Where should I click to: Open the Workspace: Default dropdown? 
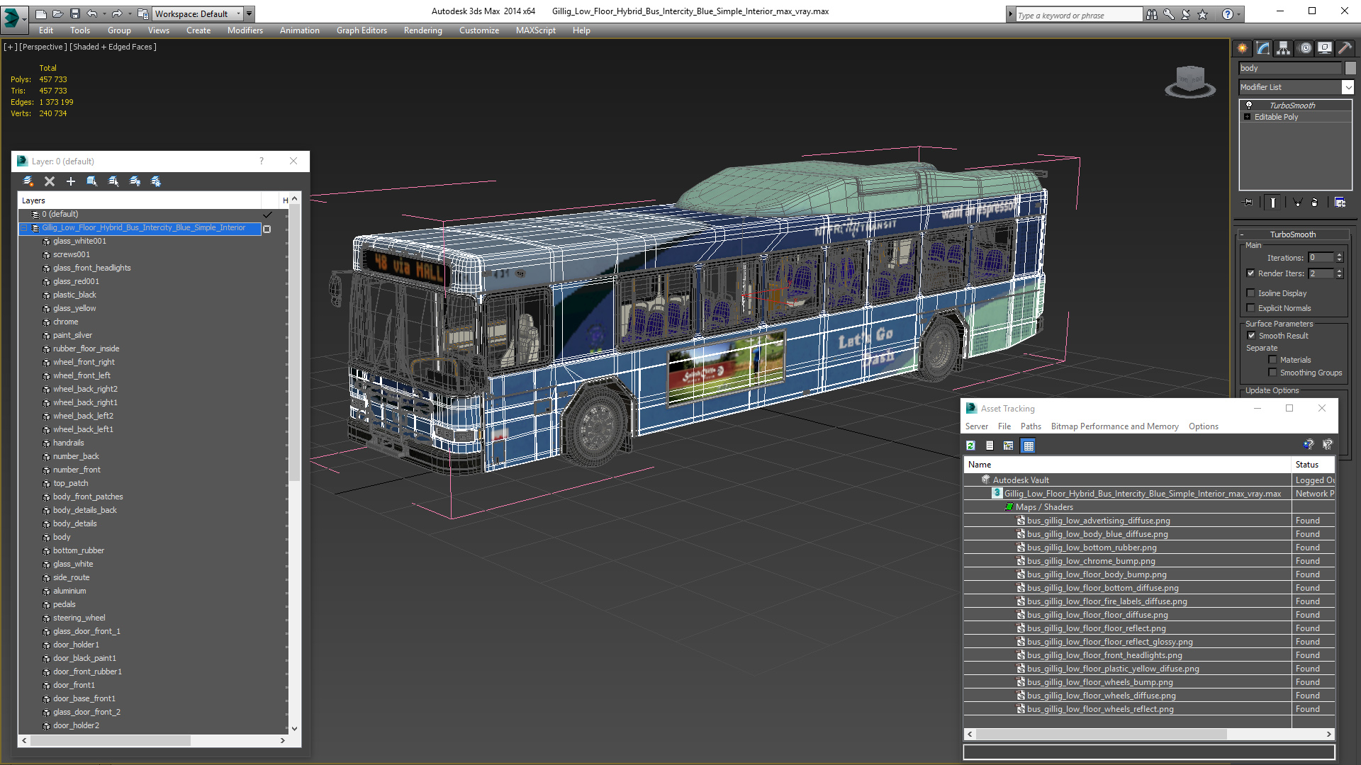198,13
